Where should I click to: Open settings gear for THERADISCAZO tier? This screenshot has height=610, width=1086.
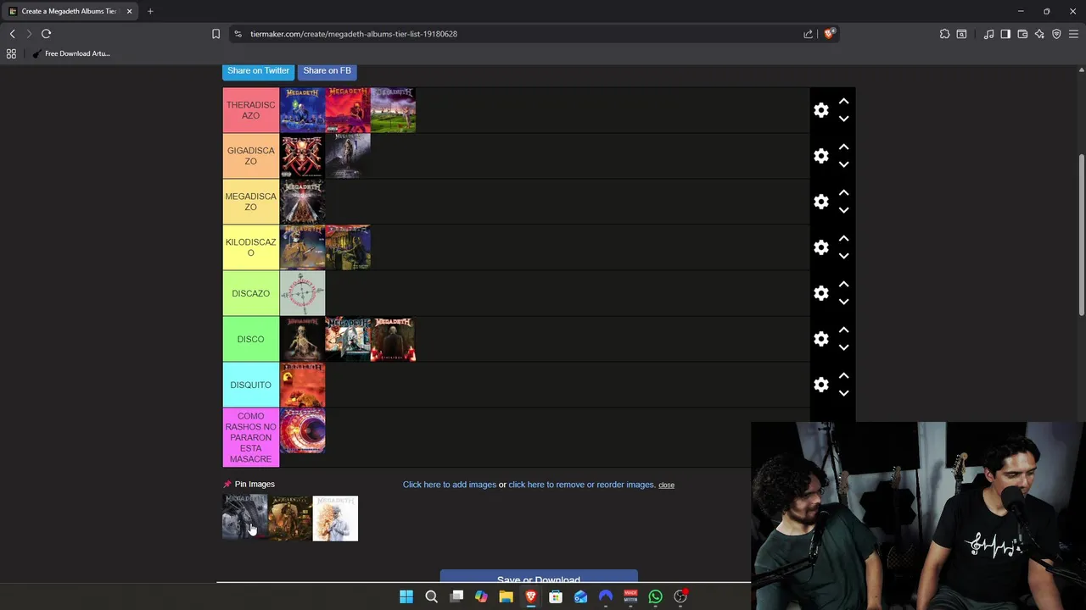(820, 110)
